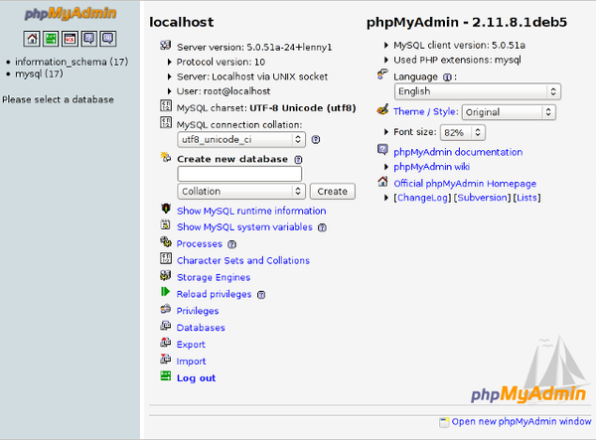Open Character Sets and Collations
Image resolution: width=596 pixels, height=440 pixels.
point(243,260)
